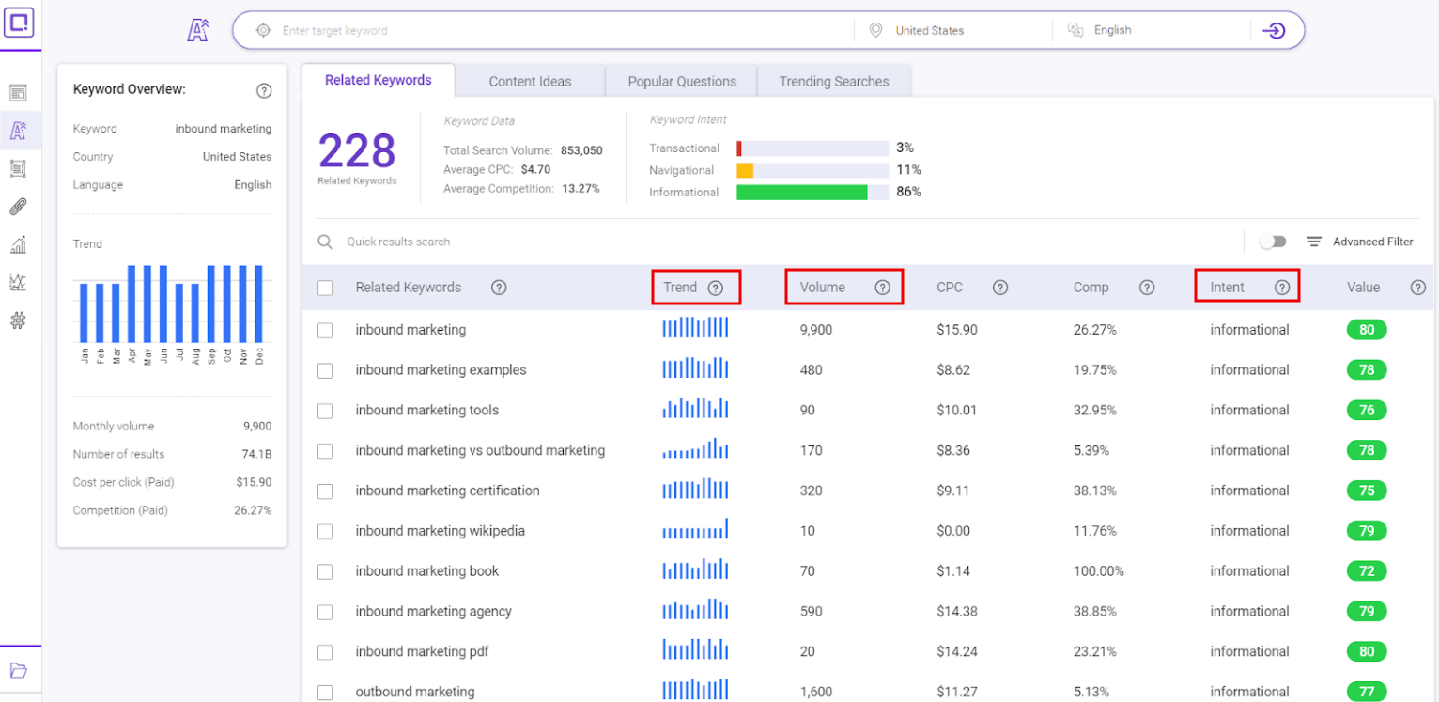The width and height of the screenshot is (1439, 702).
Task: Click the December bar in the trend chart
Action: tap(258, 304)
